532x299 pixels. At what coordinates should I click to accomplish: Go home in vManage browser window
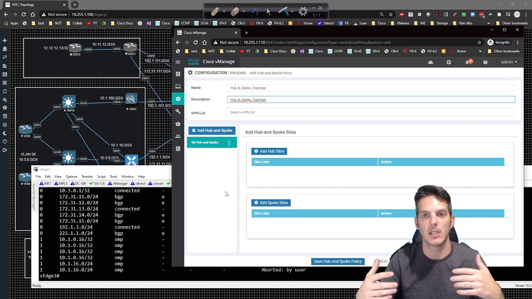204,42
